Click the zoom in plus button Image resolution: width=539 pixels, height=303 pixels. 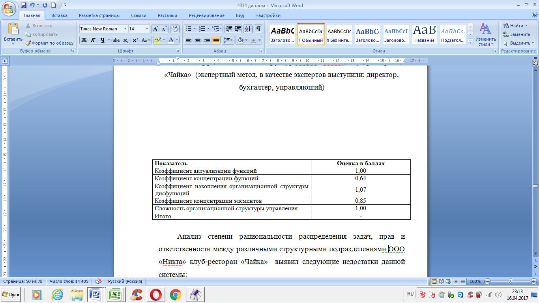(534, 281)
